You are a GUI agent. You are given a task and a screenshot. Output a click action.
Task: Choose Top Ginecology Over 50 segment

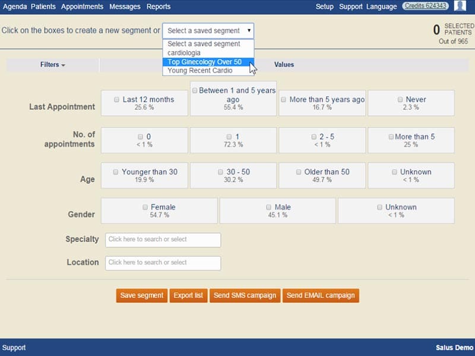pos(204,62)
